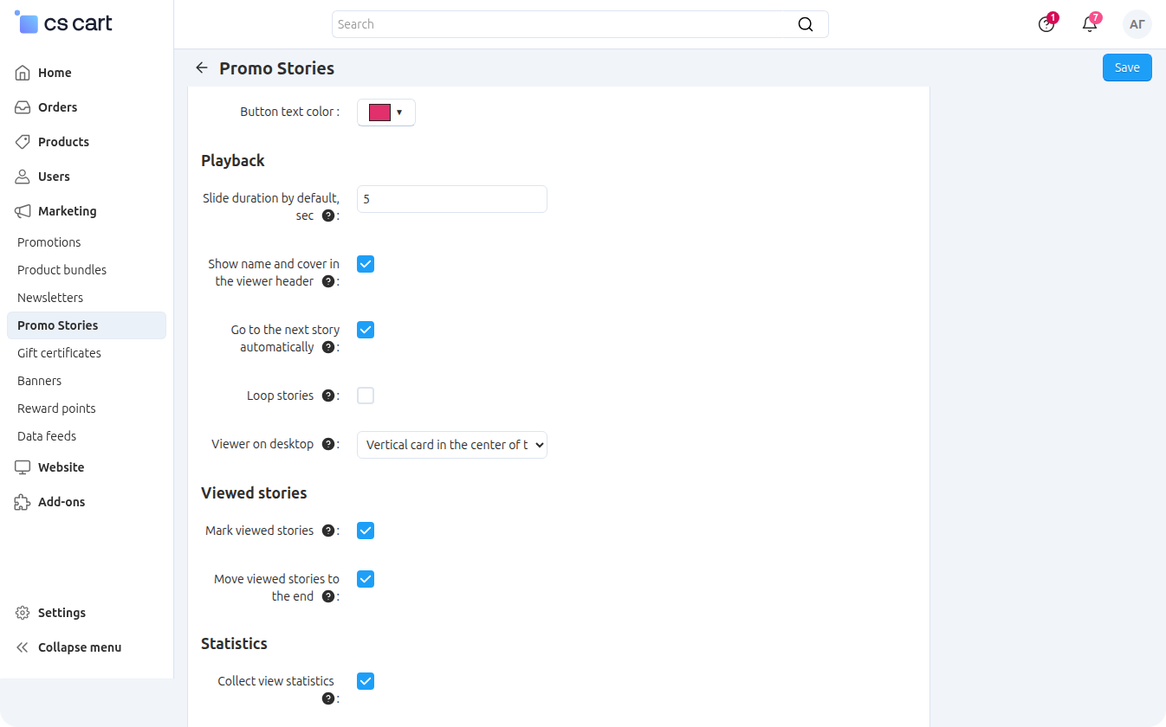Screen dimensions: 1166x727
Task: Open the Viewer on desktop dropdown
Action: pos(452,445)
